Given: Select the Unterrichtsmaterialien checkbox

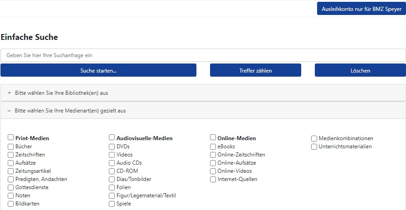Looking at the screenshot, I should (314, 147).
